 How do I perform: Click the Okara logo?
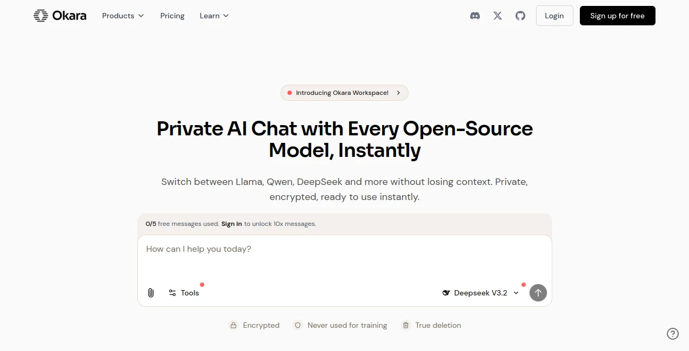tap(59, 16)
